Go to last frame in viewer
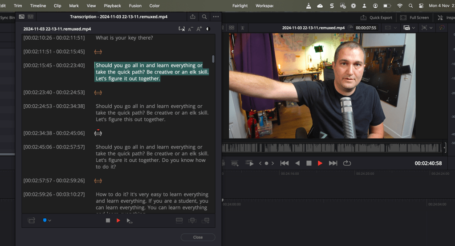 point(333,163)
